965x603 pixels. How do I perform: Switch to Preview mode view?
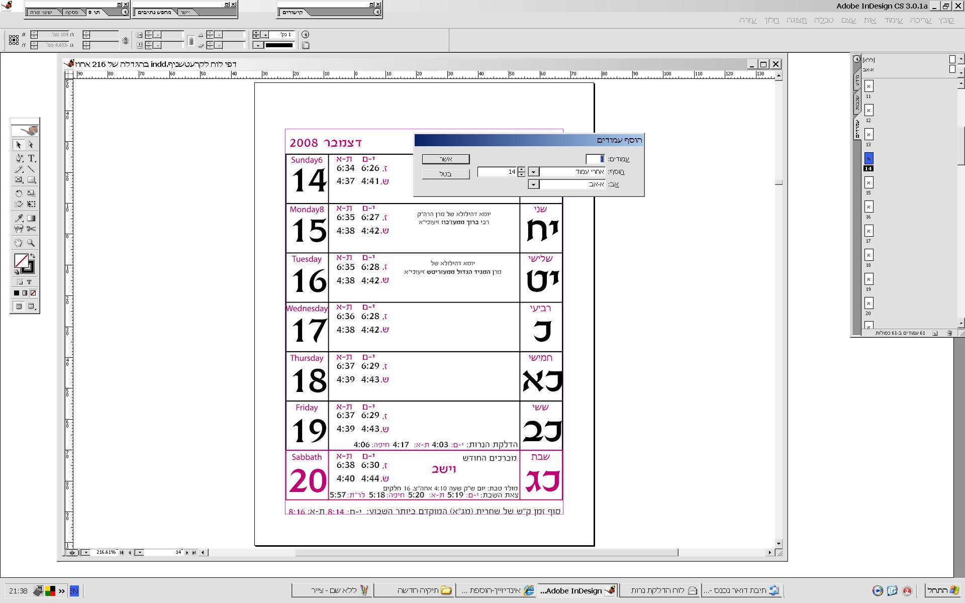(x=31, y=306)
